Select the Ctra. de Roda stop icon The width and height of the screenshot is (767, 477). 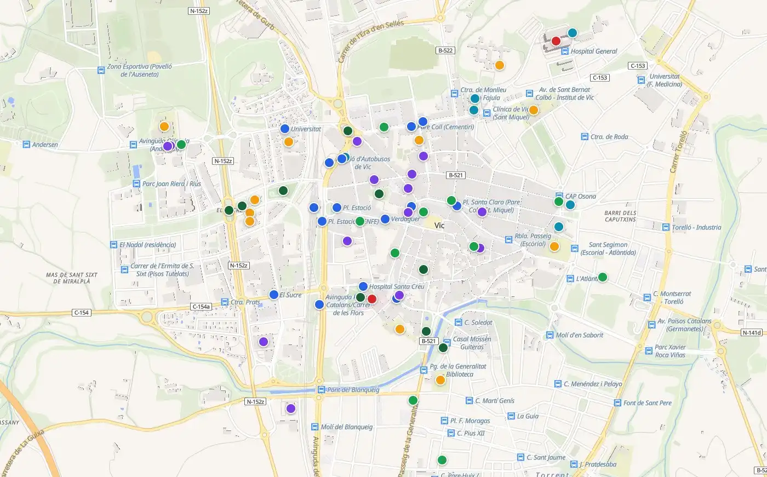585,137
